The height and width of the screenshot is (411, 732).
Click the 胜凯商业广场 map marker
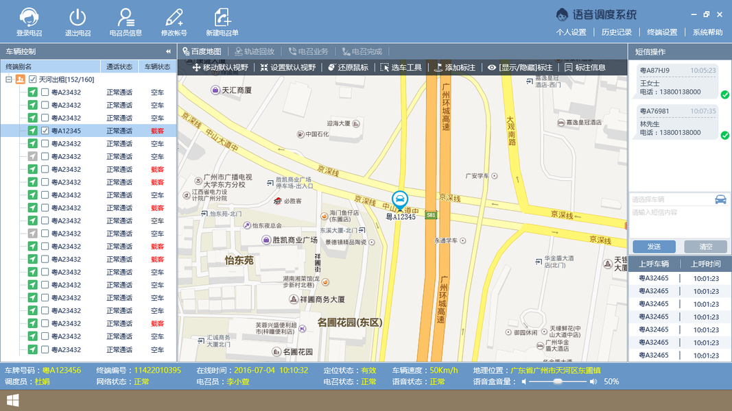pos(266,240)
